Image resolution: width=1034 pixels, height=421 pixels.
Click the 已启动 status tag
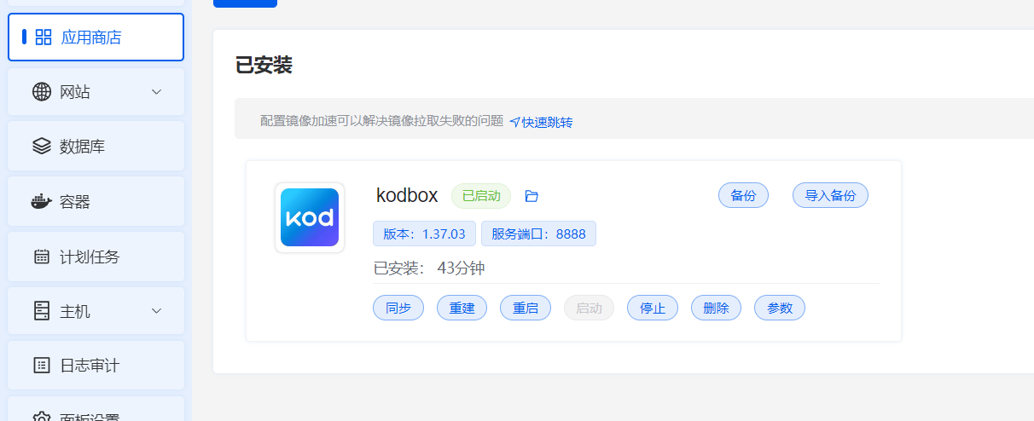[x=481, y=195]
